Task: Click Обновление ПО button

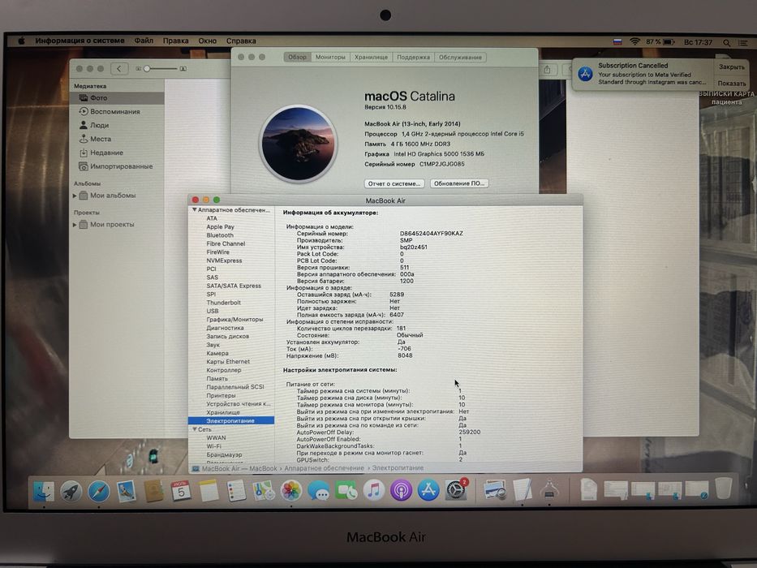Action: click(459, 183)
